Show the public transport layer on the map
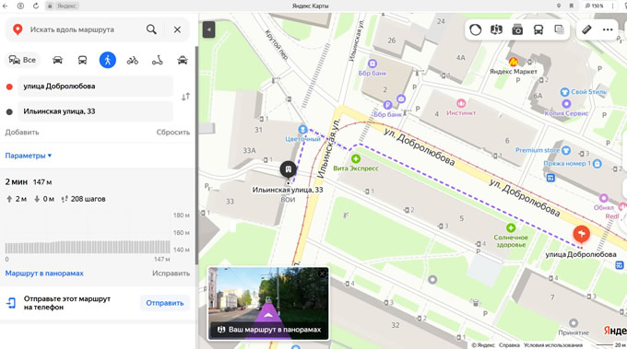This screenshot has width=627, height=349. tap(538, 29)
